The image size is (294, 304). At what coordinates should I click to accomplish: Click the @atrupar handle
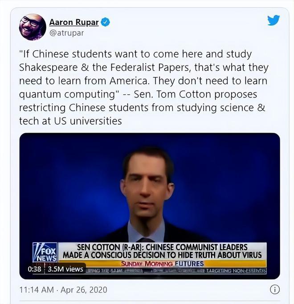[x=66, y=33]
